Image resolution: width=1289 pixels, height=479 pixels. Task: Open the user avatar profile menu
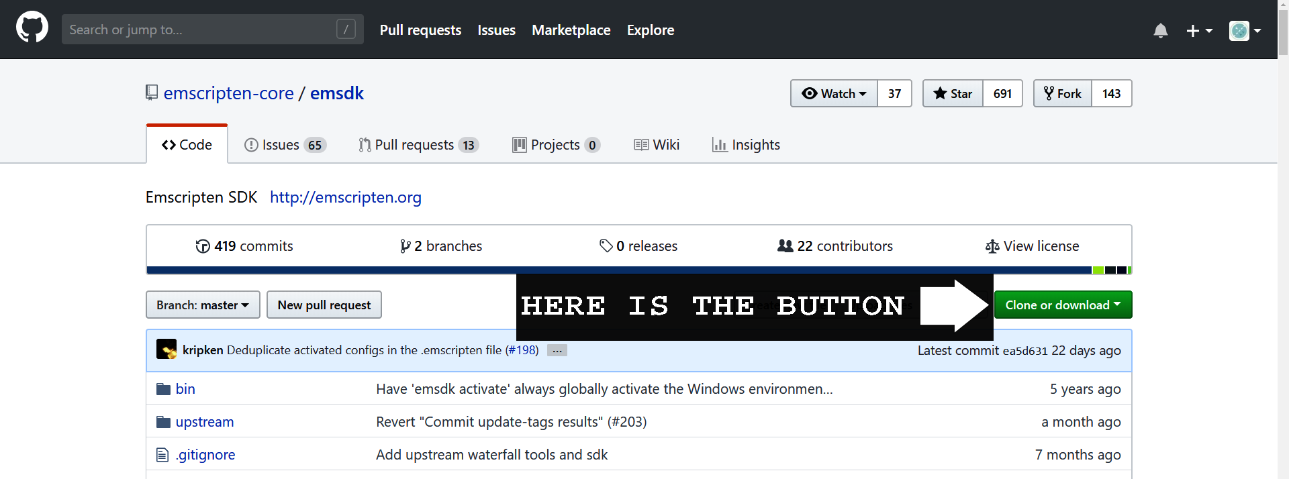1244,30
